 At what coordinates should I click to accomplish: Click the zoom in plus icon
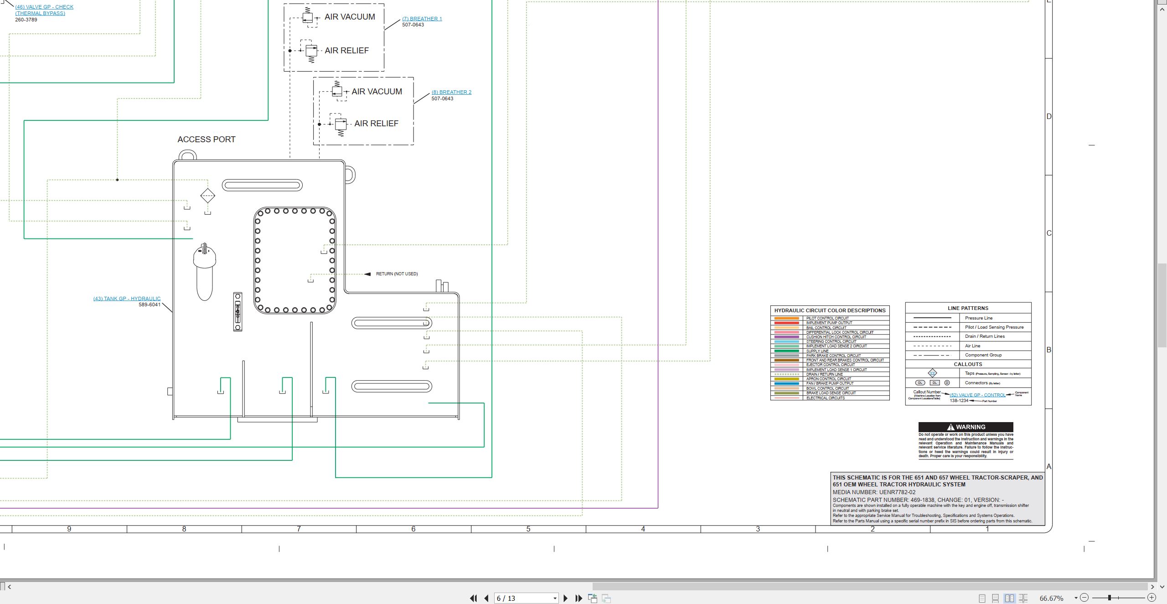1152,598
